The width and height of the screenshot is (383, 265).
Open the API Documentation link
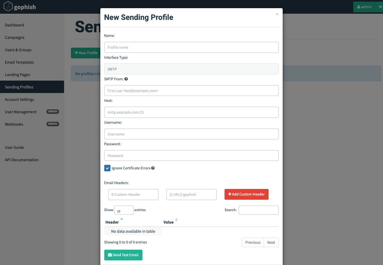(22, 160)
